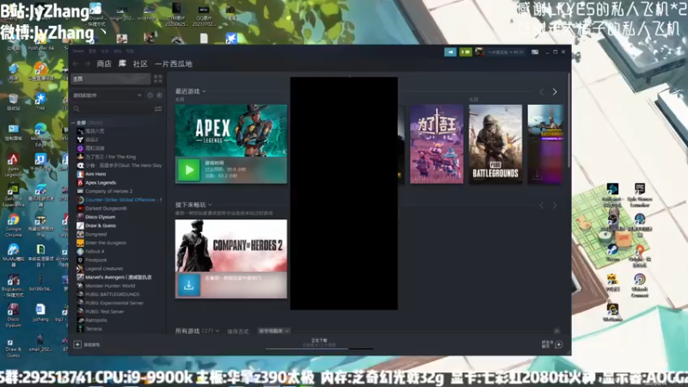Show previous recent games with the left arrow

(542, 92)
